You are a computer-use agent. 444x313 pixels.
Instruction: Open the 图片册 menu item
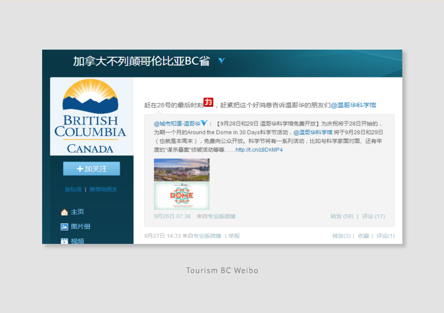(x=80, y=226)
